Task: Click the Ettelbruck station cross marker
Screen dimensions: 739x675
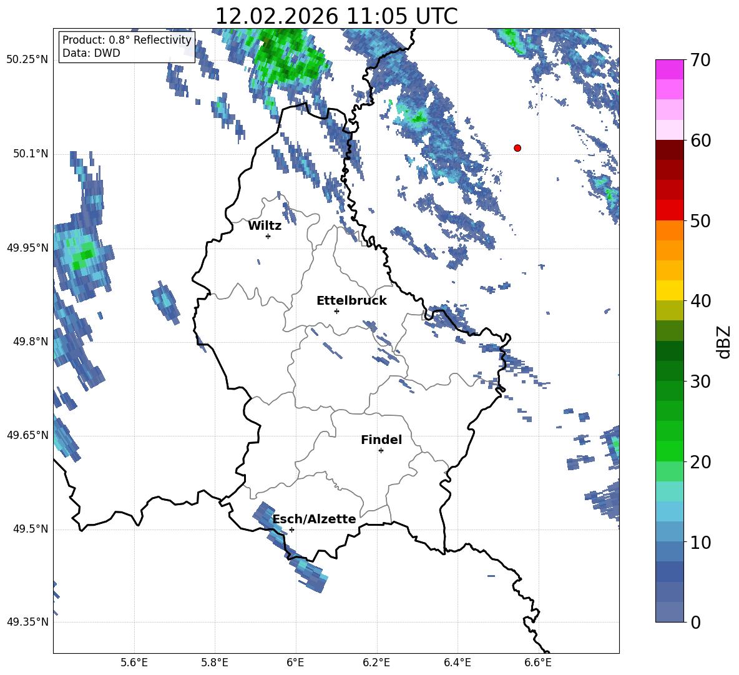Action: 336,311
